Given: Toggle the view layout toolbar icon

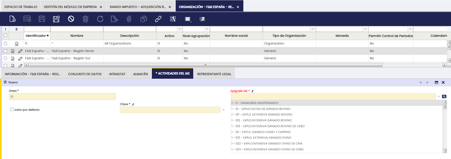Looking at the screenshot, I should (x=188, y=19).
